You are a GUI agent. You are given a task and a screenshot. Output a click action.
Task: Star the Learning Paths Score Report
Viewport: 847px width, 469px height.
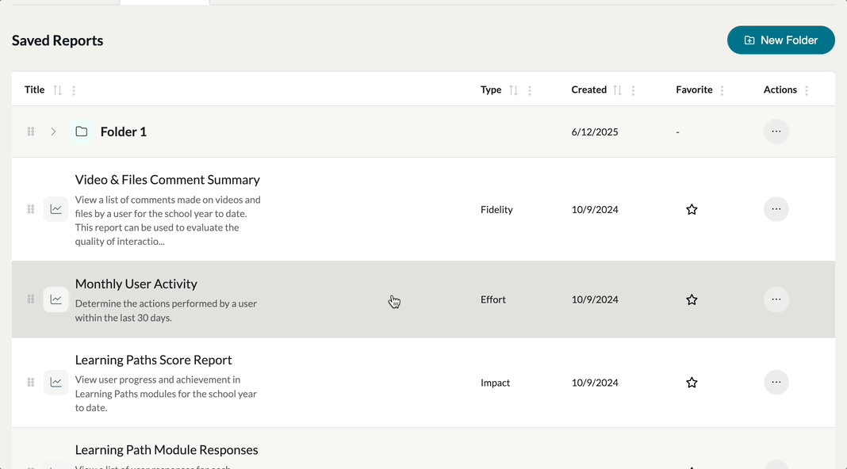pyautogui.click(x=692, y=383)
